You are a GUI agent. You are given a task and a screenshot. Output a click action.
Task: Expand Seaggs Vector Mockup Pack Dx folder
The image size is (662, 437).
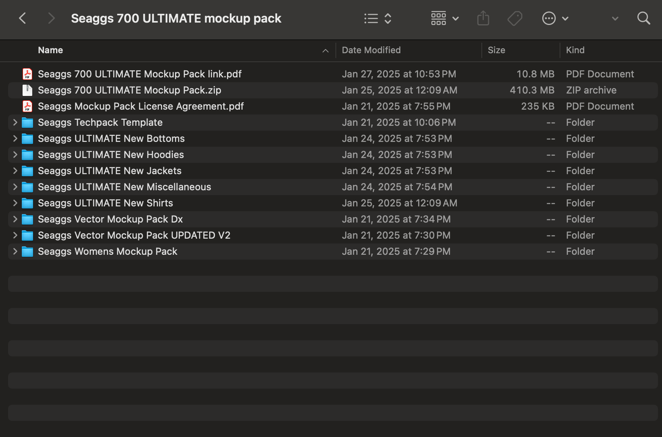[15, 219]
